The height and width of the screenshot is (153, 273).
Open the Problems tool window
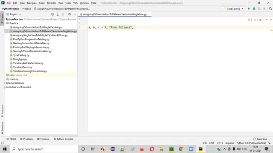pyautogui.click(x=26, y=139)
